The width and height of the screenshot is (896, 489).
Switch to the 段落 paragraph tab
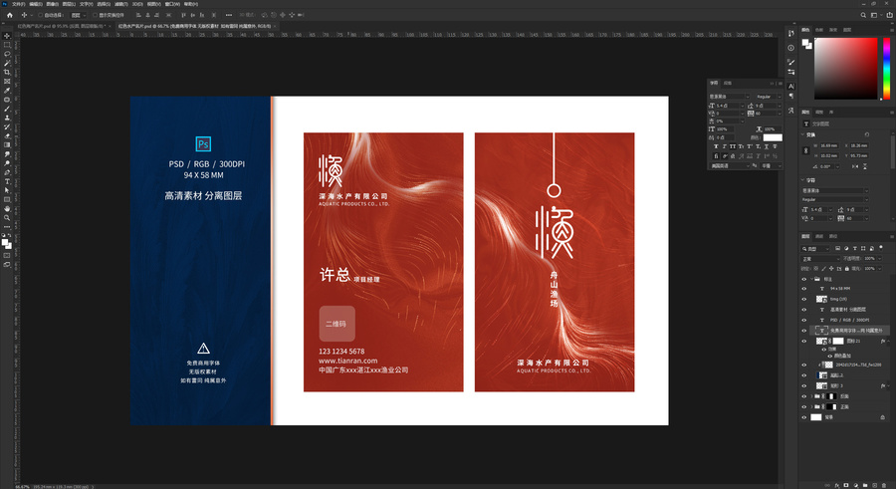tap(728, 83)
